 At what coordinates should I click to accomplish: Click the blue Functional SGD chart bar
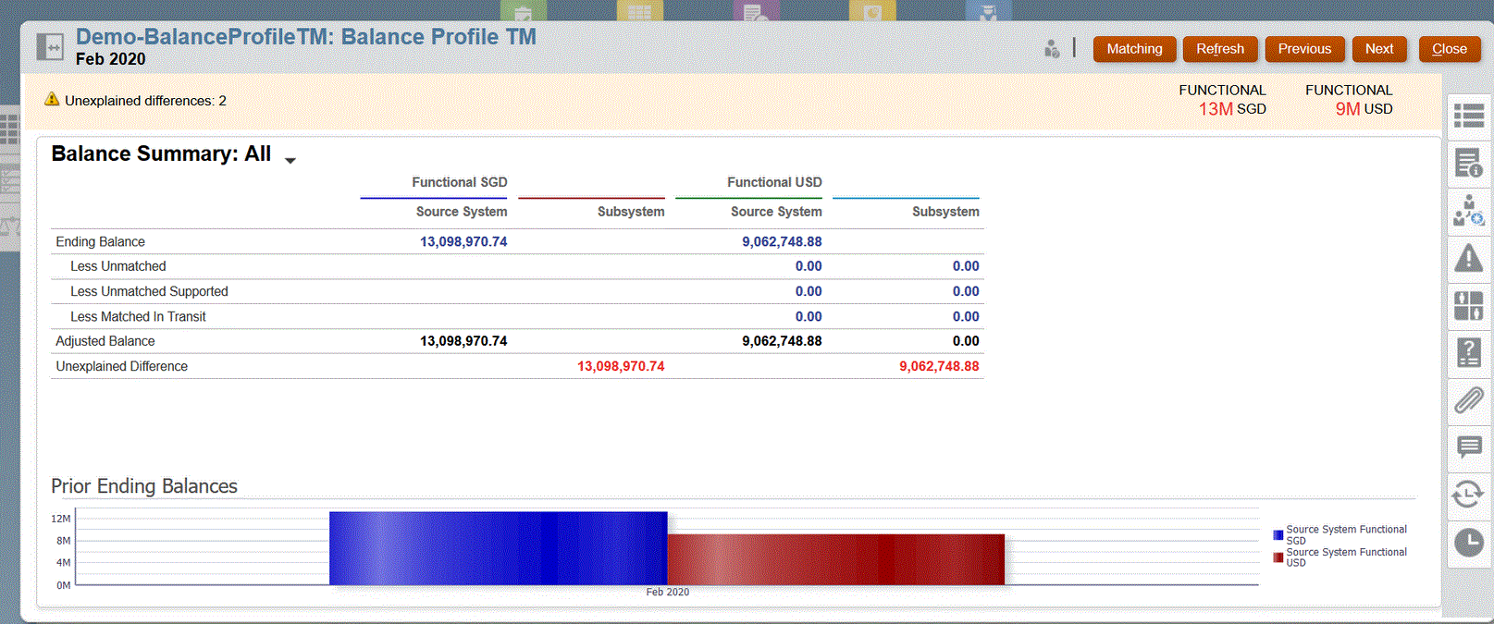point(498,548)
